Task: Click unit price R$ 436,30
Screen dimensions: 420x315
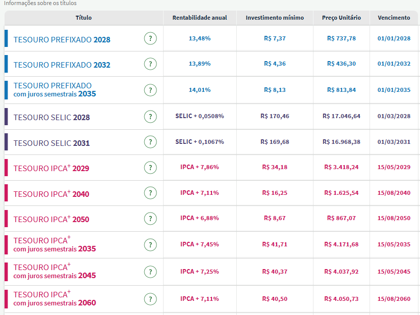Action: (341, 64)
